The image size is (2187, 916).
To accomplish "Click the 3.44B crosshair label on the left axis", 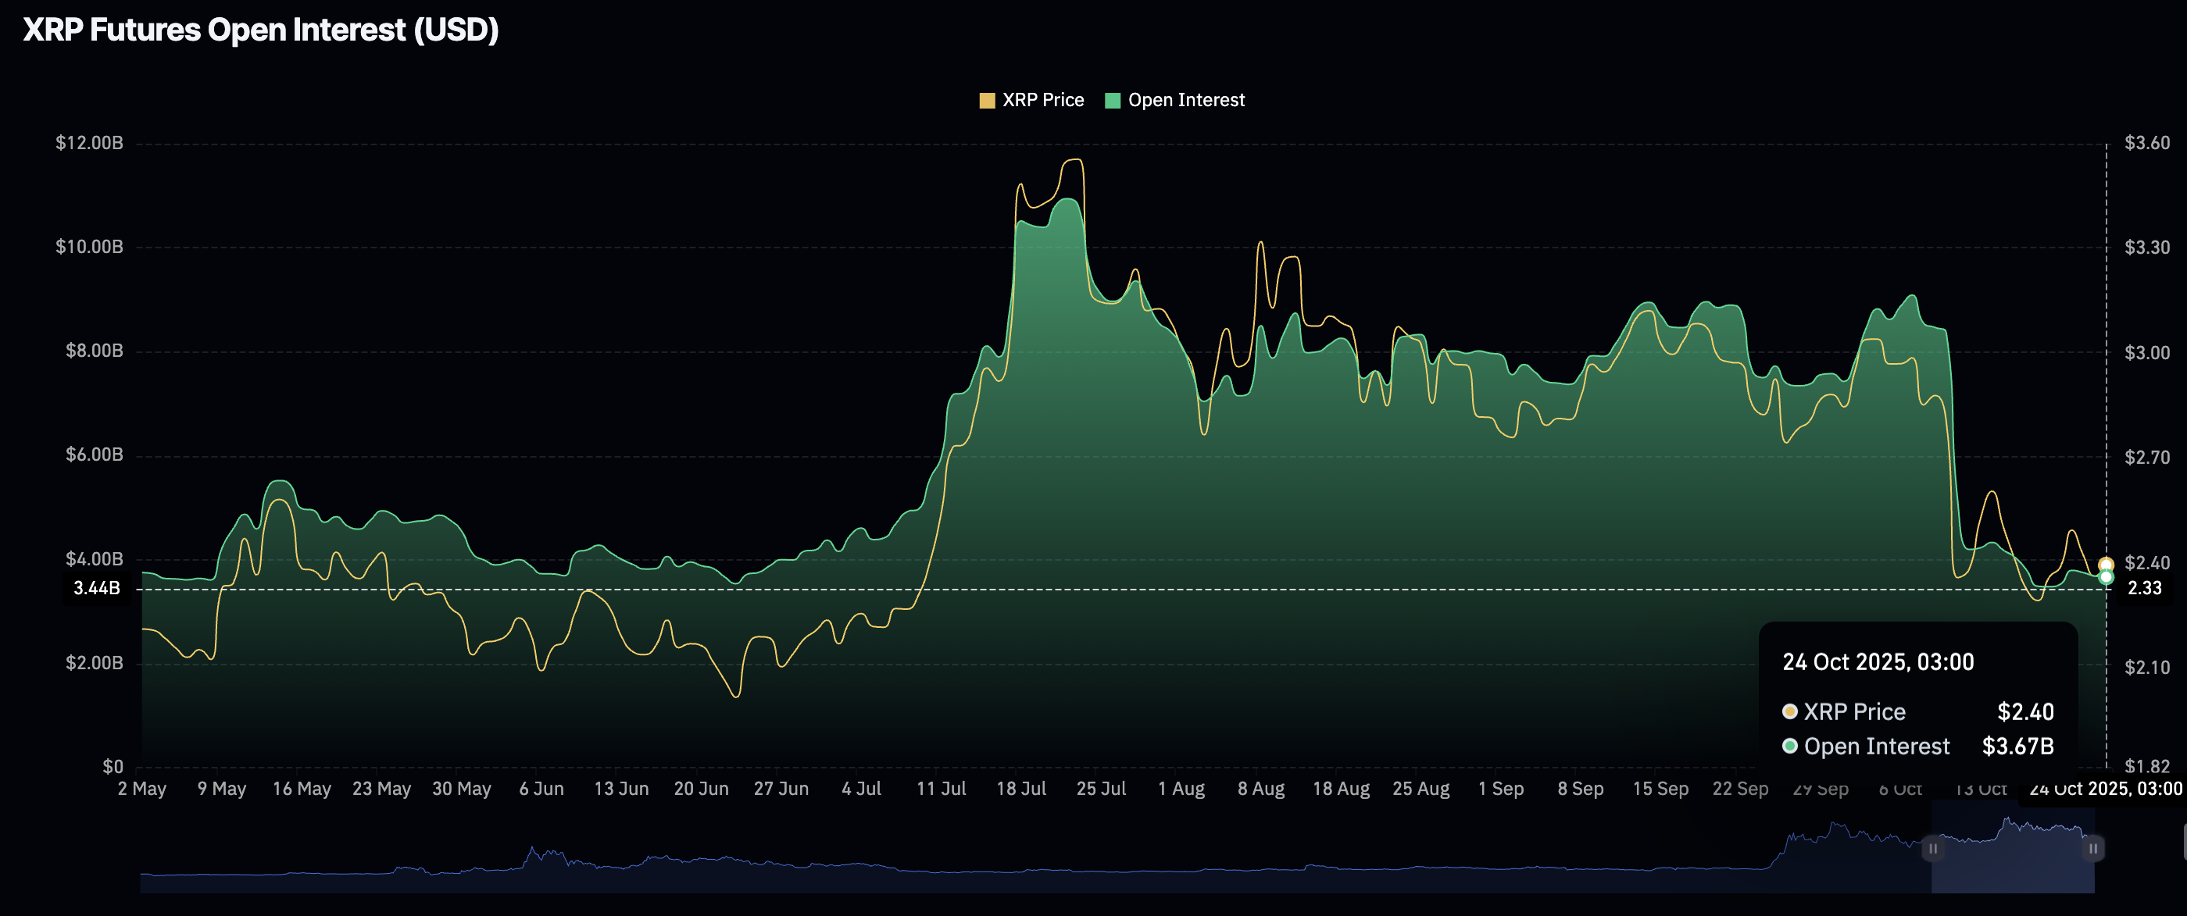I will pos(97,589).
